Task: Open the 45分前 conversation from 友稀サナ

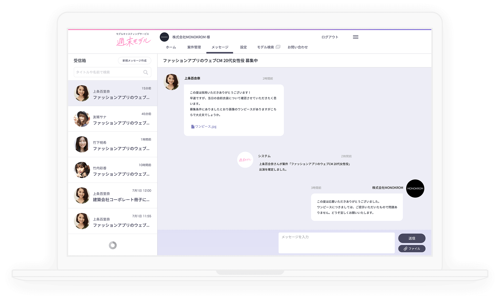Action: click(113, 119)
